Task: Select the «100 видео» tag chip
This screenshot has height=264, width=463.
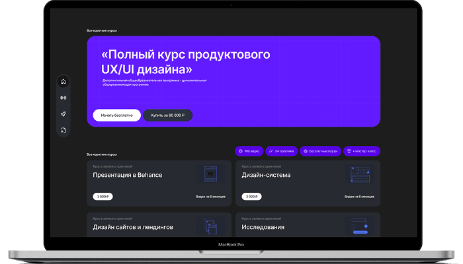Action: click(249, 151)
